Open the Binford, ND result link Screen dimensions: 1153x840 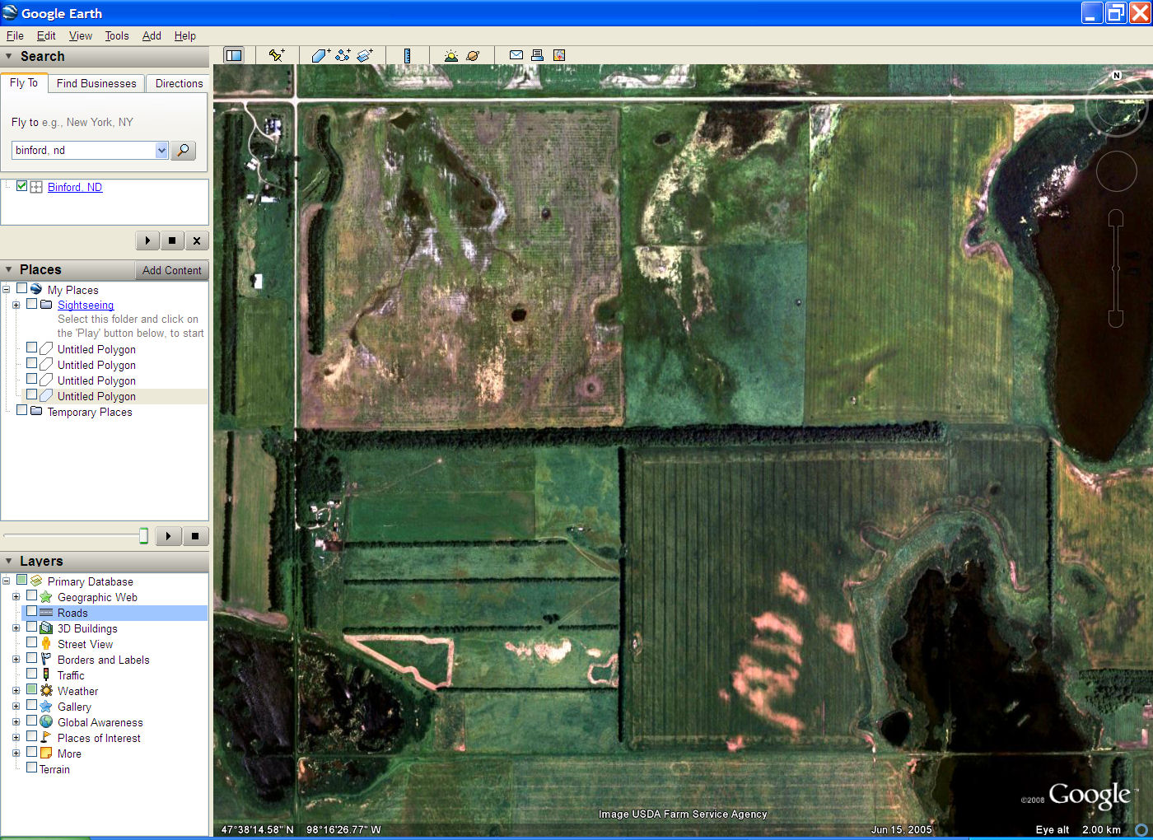point(75,187)
